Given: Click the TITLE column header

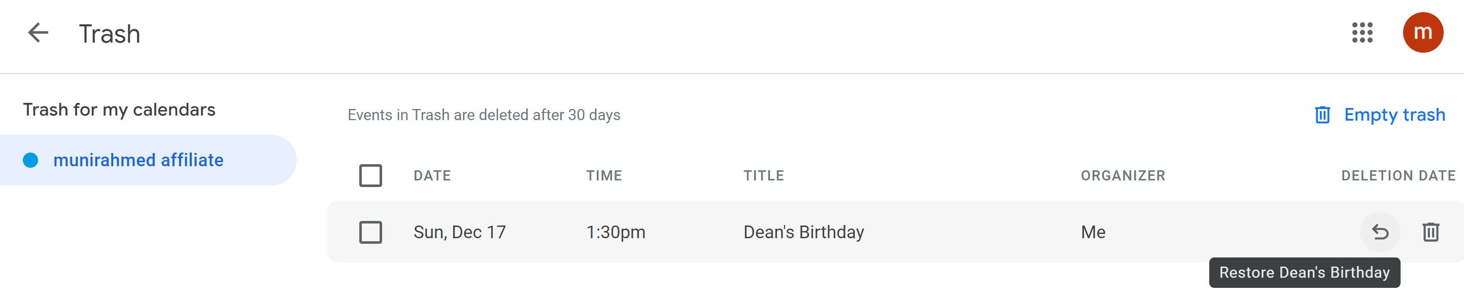Looking at the screenshot, I should (x=764, y=175).
